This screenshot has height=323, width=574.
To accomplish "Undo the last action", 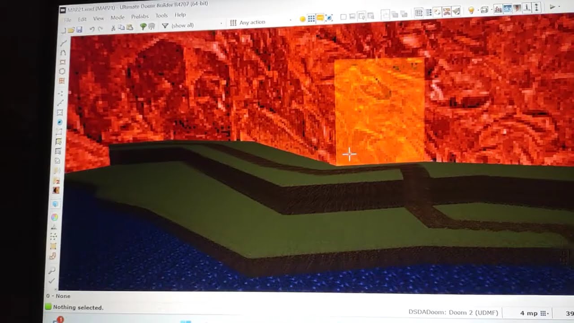I will [x=92, y=29].
